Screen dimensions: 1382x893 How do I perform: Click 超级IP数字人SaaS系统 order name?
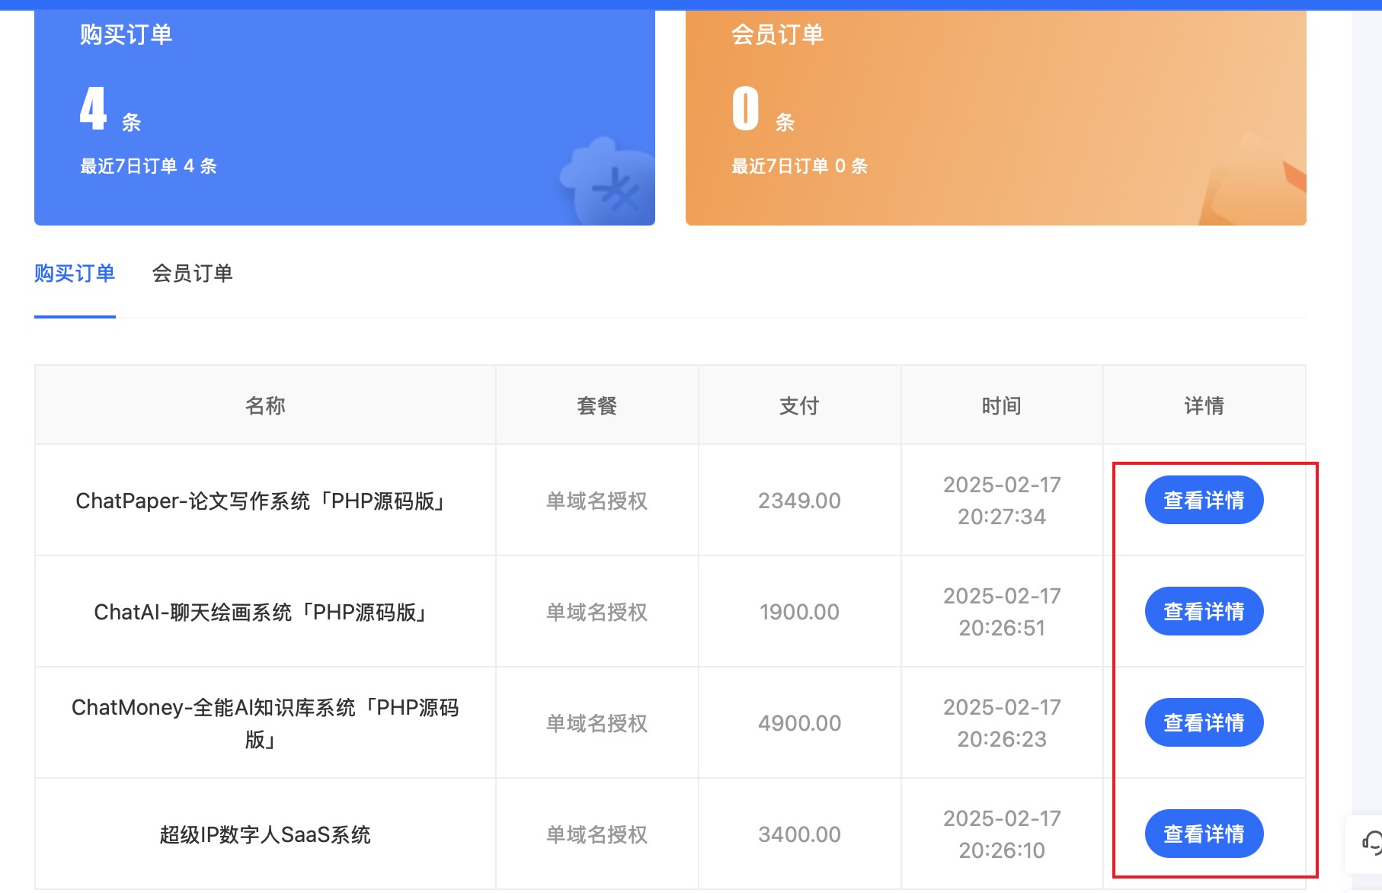click(x=265, y=834)
